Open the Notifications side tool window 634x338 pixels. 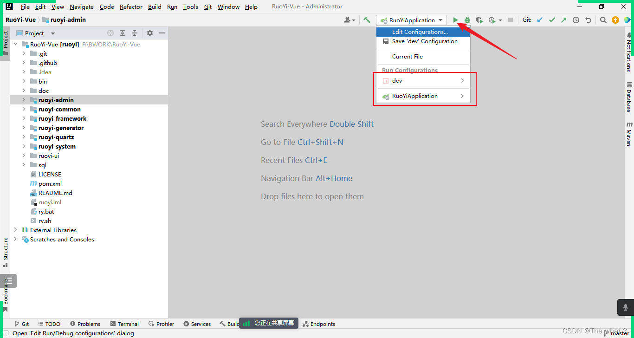[x=629, y=52]
